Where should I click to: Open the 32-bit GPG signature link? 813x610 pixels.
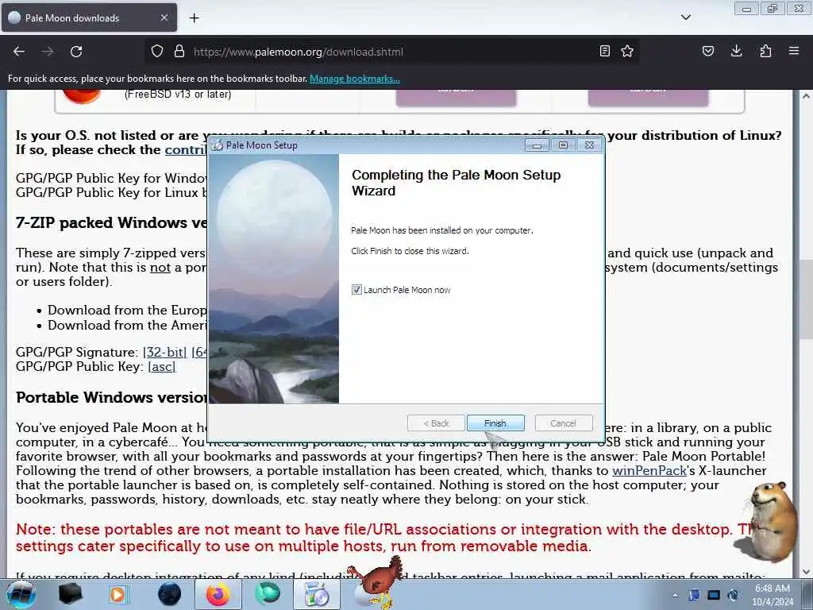(165, 352)
